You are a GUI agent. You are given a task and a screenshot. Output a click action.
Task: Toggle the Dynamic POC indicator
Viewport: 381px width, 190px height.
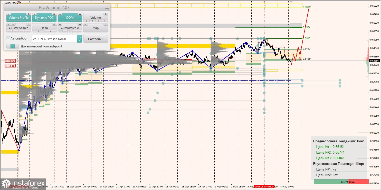coord(44,18)
